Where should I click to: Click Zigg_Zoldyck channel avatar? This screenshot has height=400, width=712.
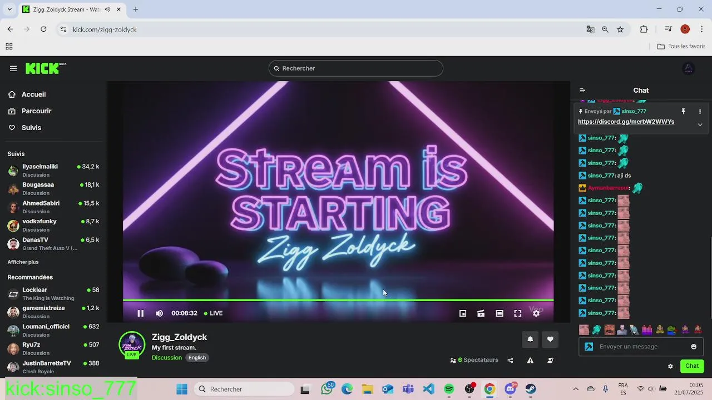pos(132,345)
